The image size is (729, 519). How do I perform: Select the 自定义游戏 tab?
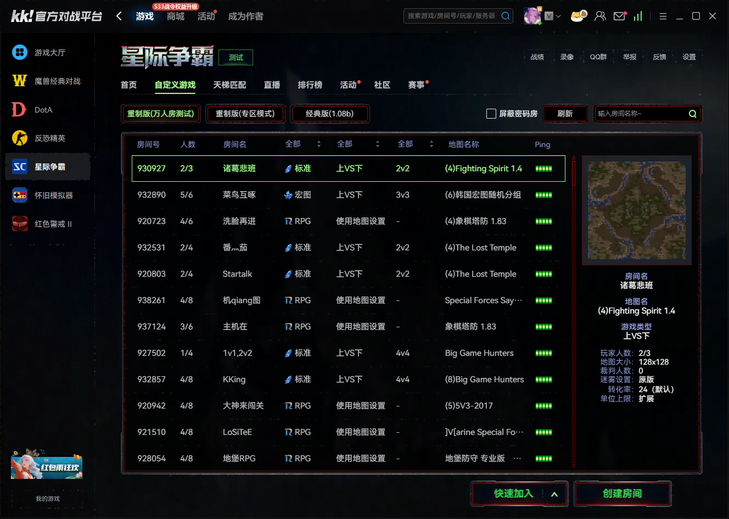coord(175,85)
